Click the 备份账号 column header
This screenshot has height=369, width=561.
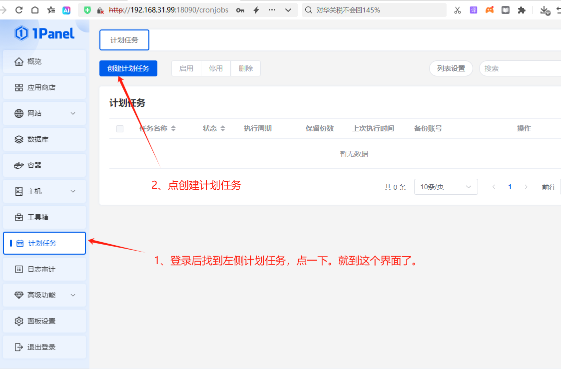coord(428,128)
